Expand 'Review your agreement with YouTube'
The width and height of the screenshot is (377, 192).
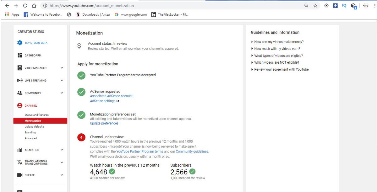tap(280, 69)
